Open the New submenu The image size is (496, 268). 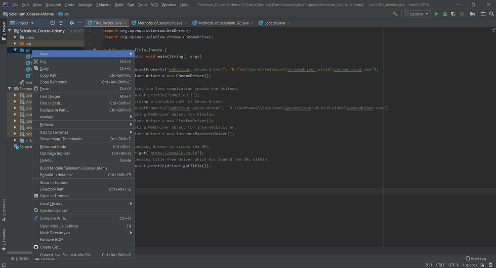click(x=84, y=54)
